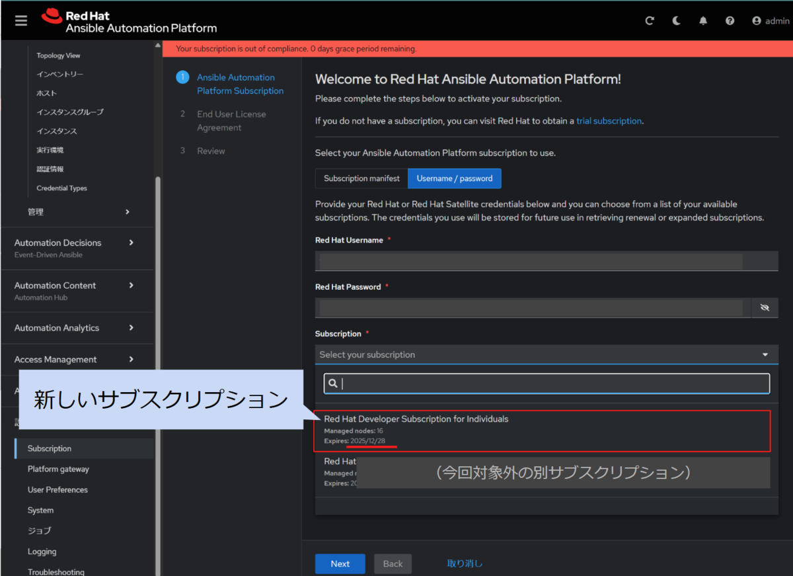Click the Red Hat Username field

pyautogui.click(x=547, y=261)
